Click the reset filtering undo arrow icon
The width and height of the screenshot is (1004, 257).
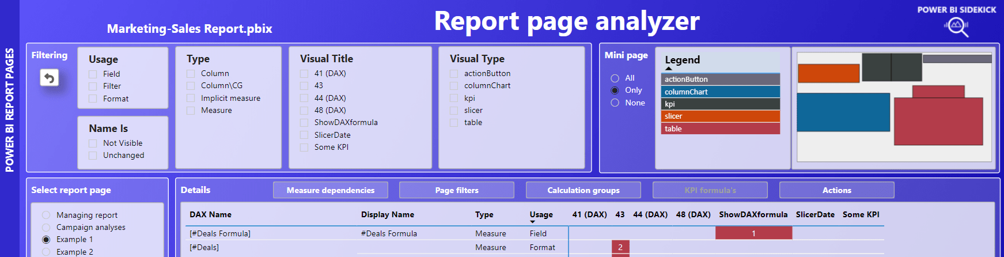pyautogui.click(x=50, y=77)
